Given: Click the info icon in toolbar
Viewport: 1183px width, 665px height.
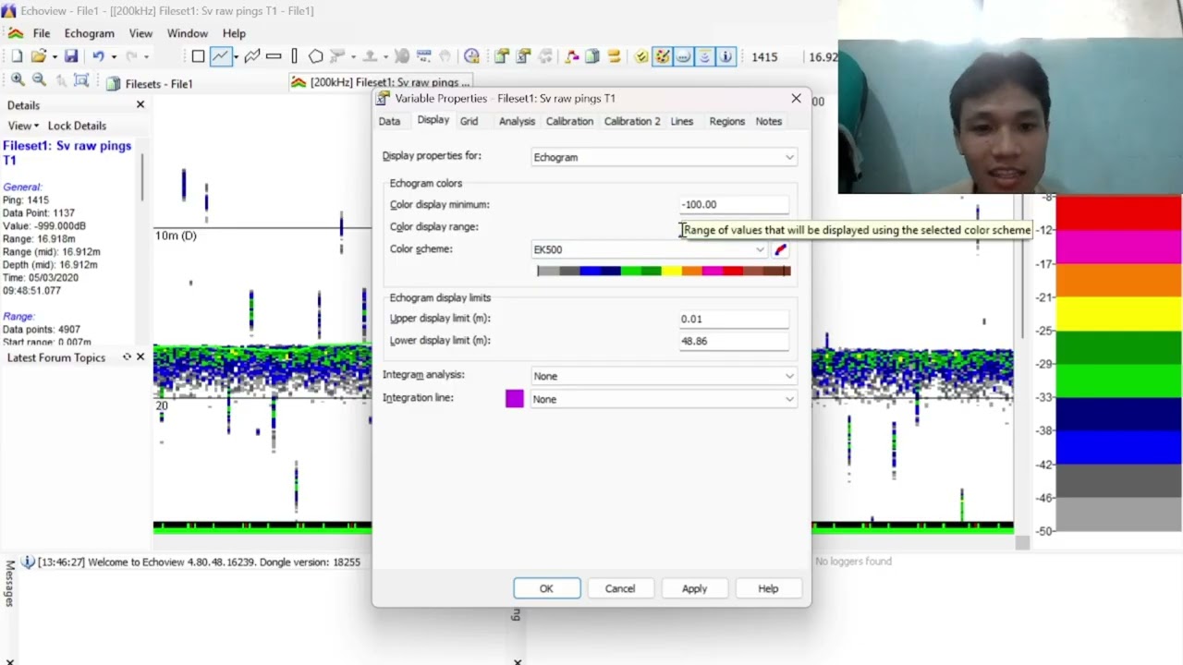Looking at the screenshot, I should (726, 56).
